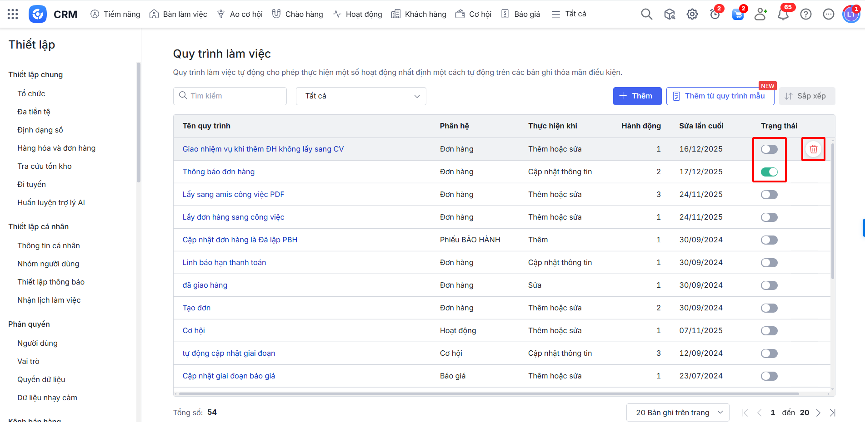Image resolution: width=865 pixels, height=422 pixels.
Task: Click the Tìm kiếm search field
Action: [230, 96]
